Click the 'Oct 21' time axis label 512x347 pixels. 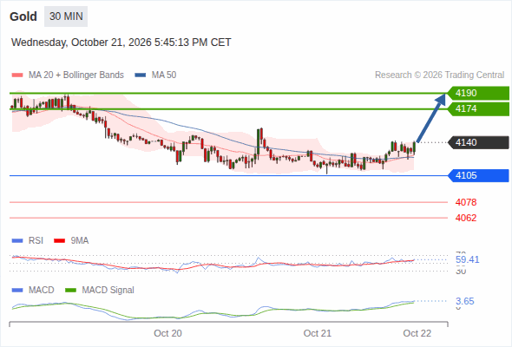[x=318, y=333]
